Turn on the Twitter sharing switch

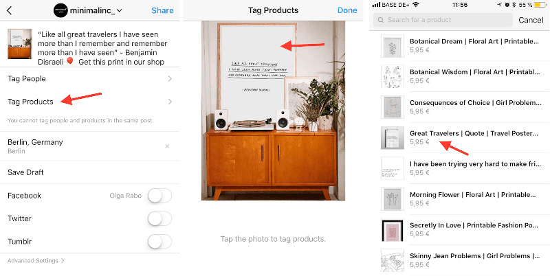point(159,218)
